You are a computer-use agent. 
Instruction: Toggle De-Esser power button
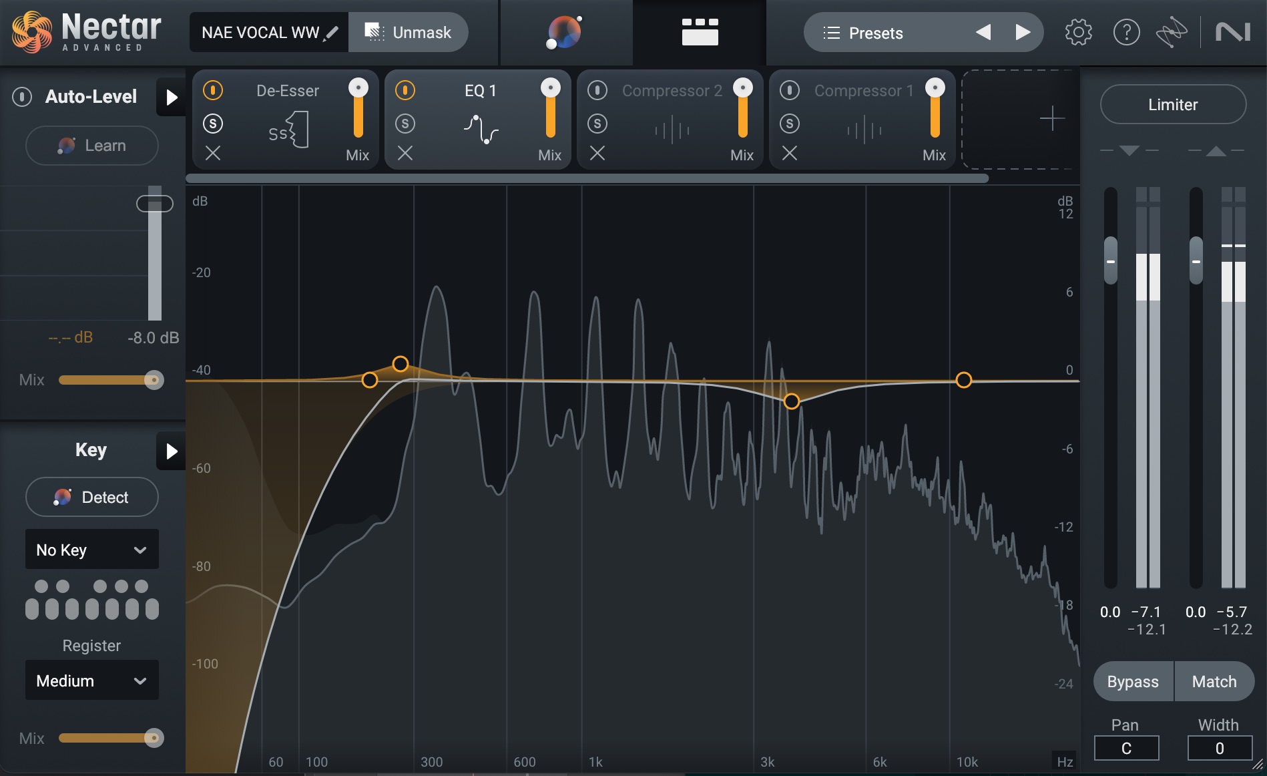tap(213, 90)
